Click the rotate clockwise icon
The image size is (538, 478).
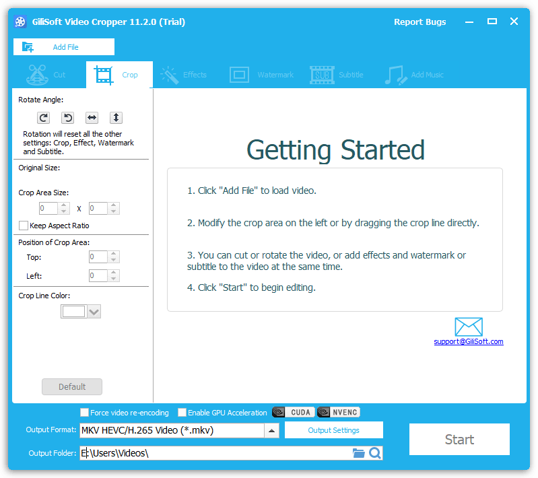(44, 118)
